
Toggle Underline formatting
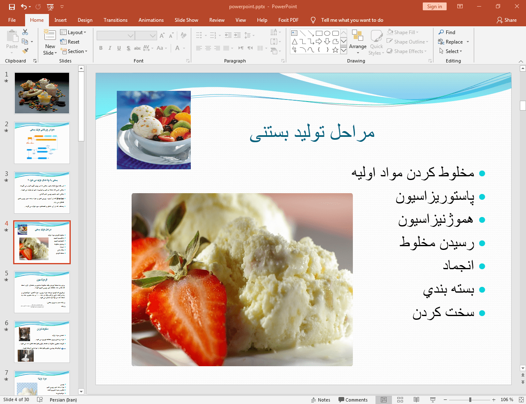119,48
